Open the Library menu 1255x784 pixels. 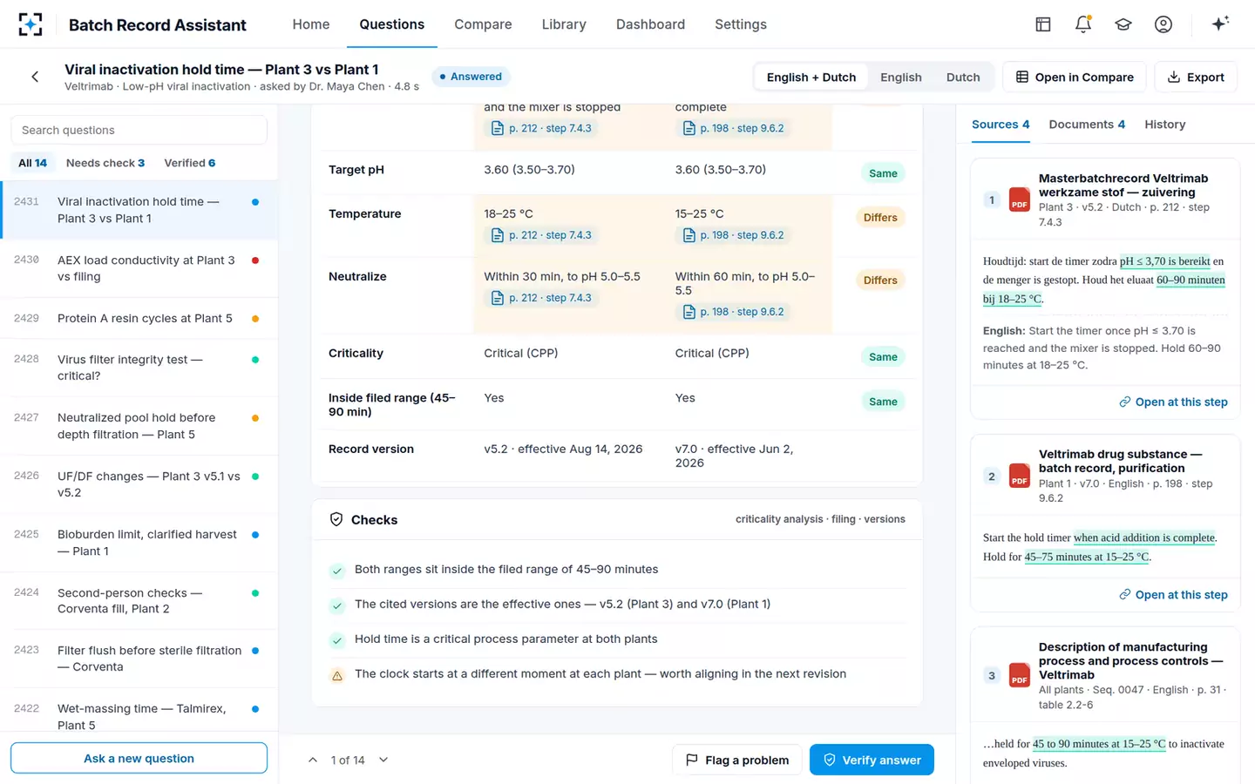click(x=564, y=24)
